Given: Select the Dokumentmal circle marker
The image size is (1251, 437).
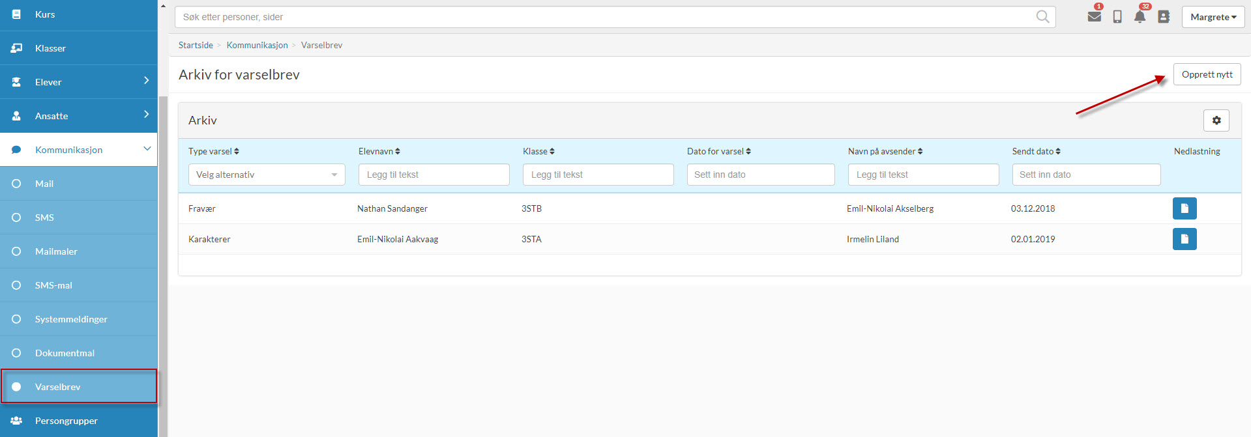Looking at the screenshot, I should (x=16, y=353).
